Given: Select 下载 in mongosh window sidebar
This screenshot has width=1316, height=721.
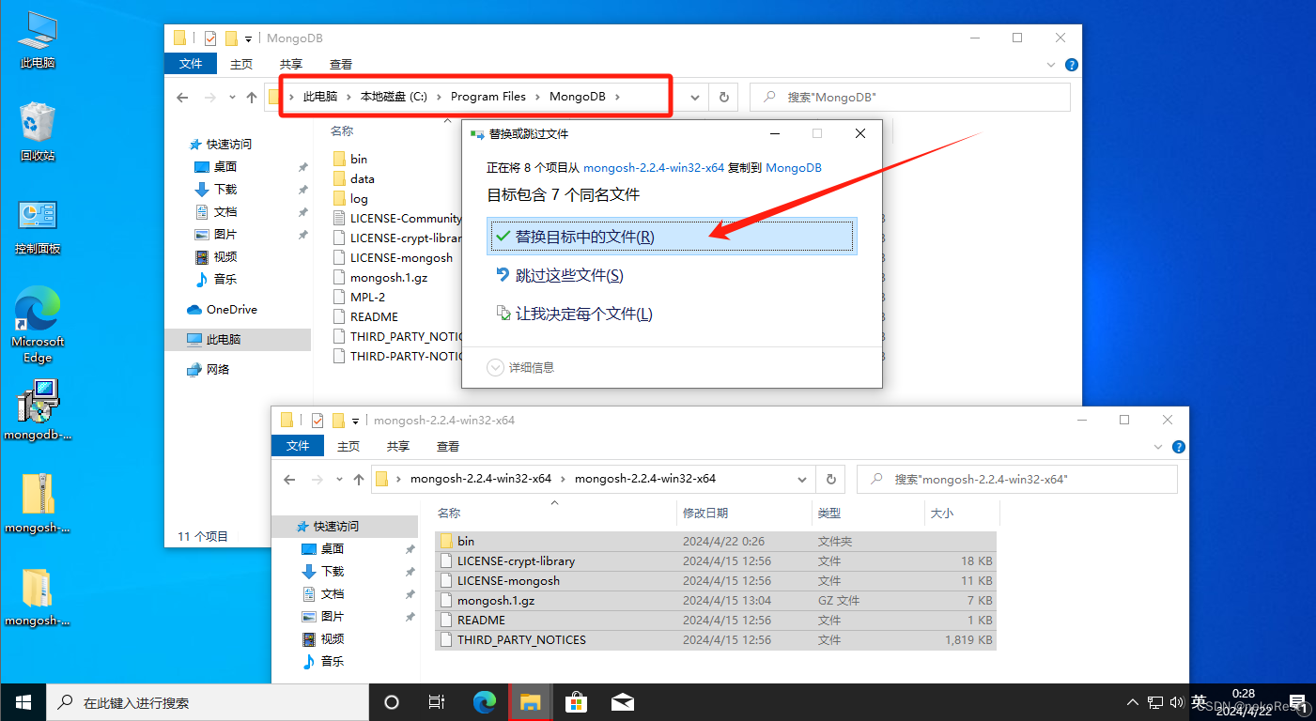Looking at the screenshot, I should pos(333,572).
